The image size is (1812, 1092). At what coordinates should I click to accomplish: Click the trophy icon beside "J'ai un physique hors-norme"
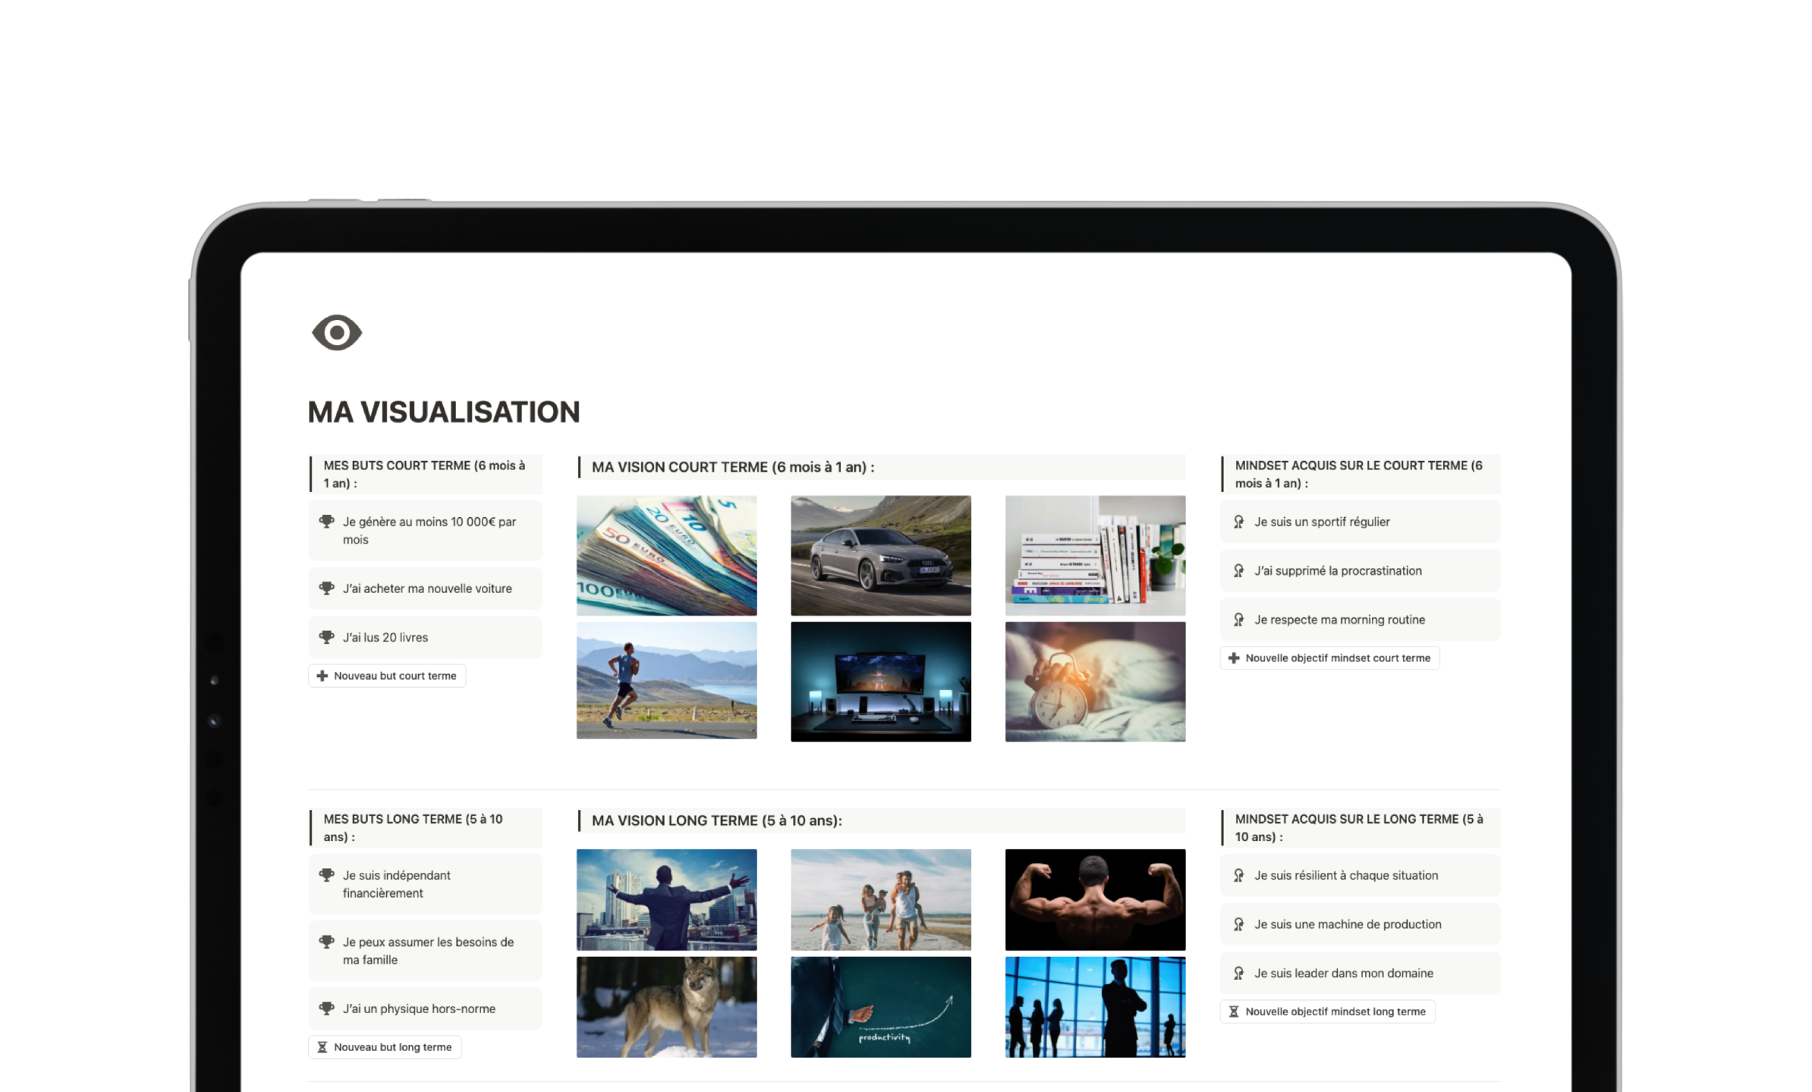327,1008
